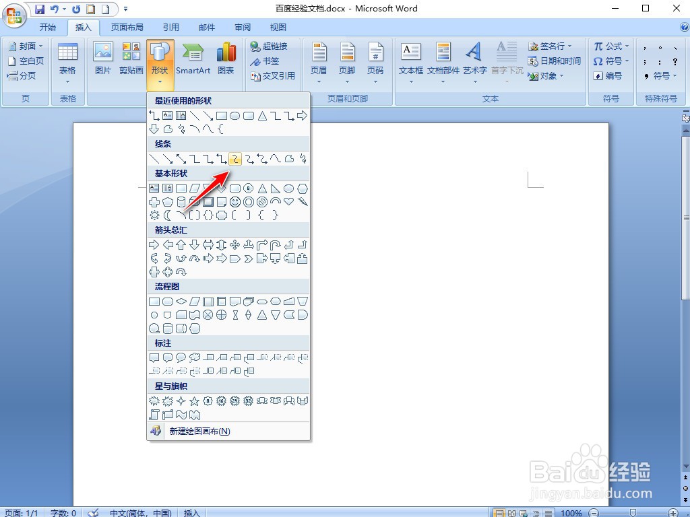Open the Clip Art pane
The height and width of the screenshot is (517, 690).
pyautogui.click(x=131, y=59)
